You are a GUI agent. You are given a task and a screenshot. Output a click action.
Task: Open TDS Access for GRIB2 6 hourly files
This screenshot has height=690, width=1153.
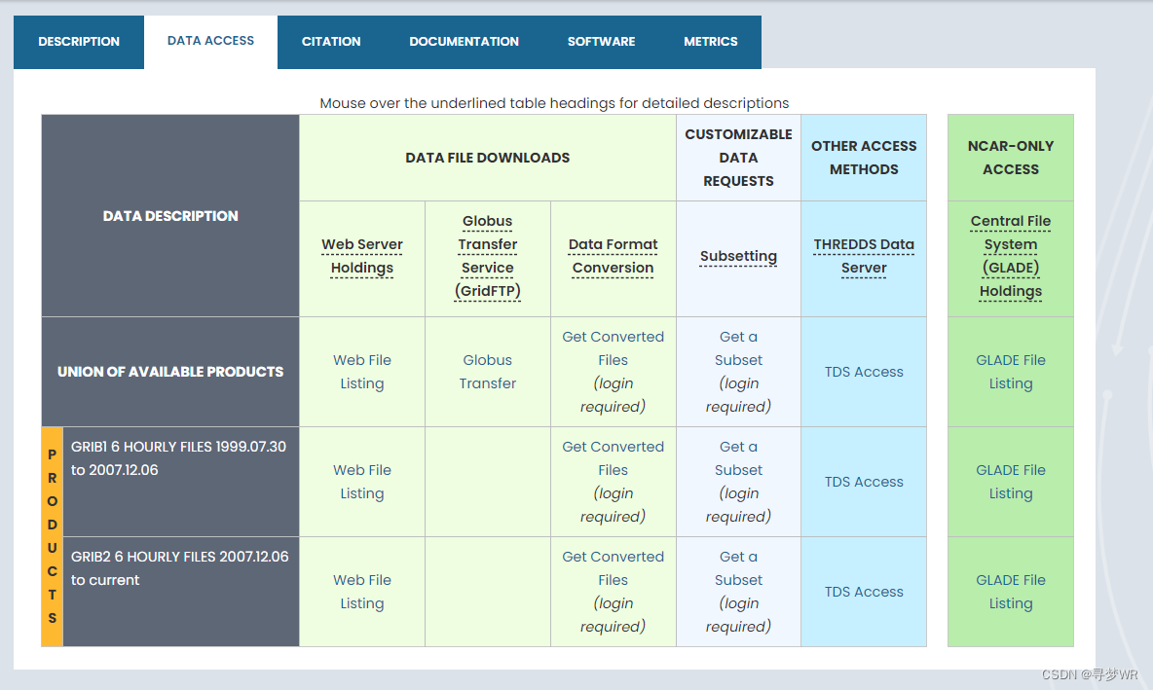coord(864,592)
